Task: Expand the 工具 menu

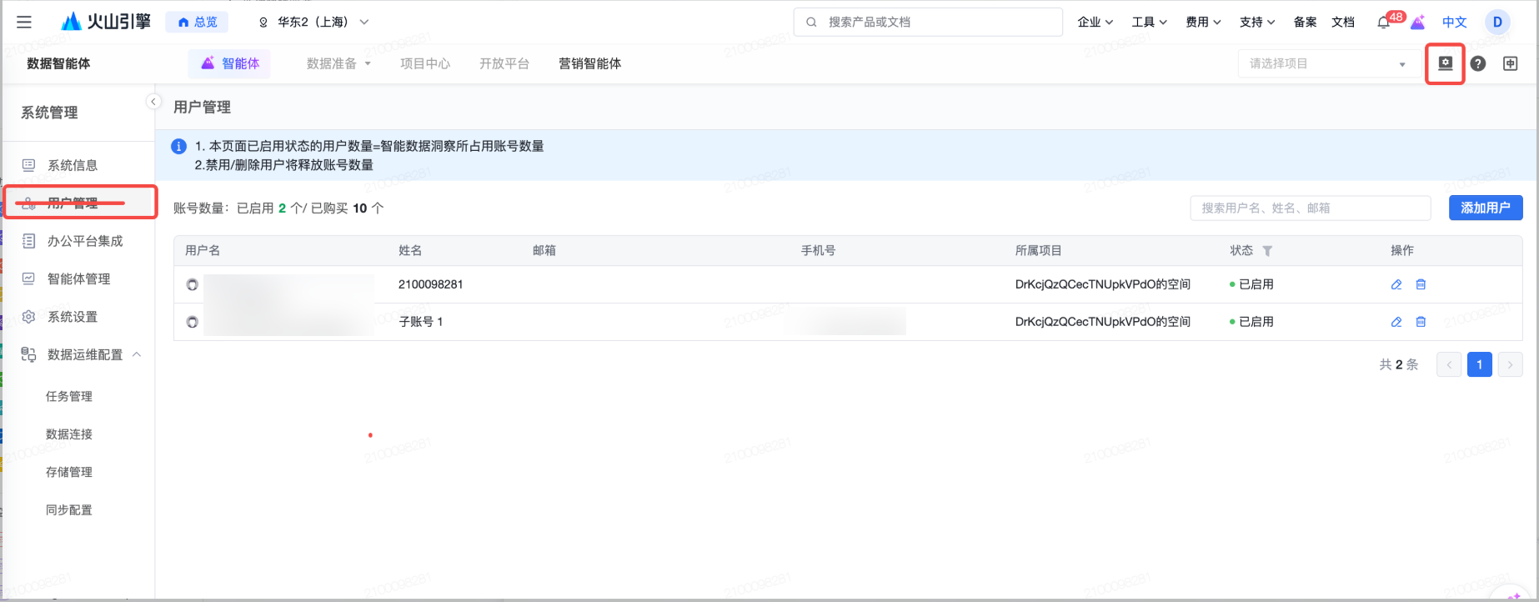Action: coord(1150,23)
